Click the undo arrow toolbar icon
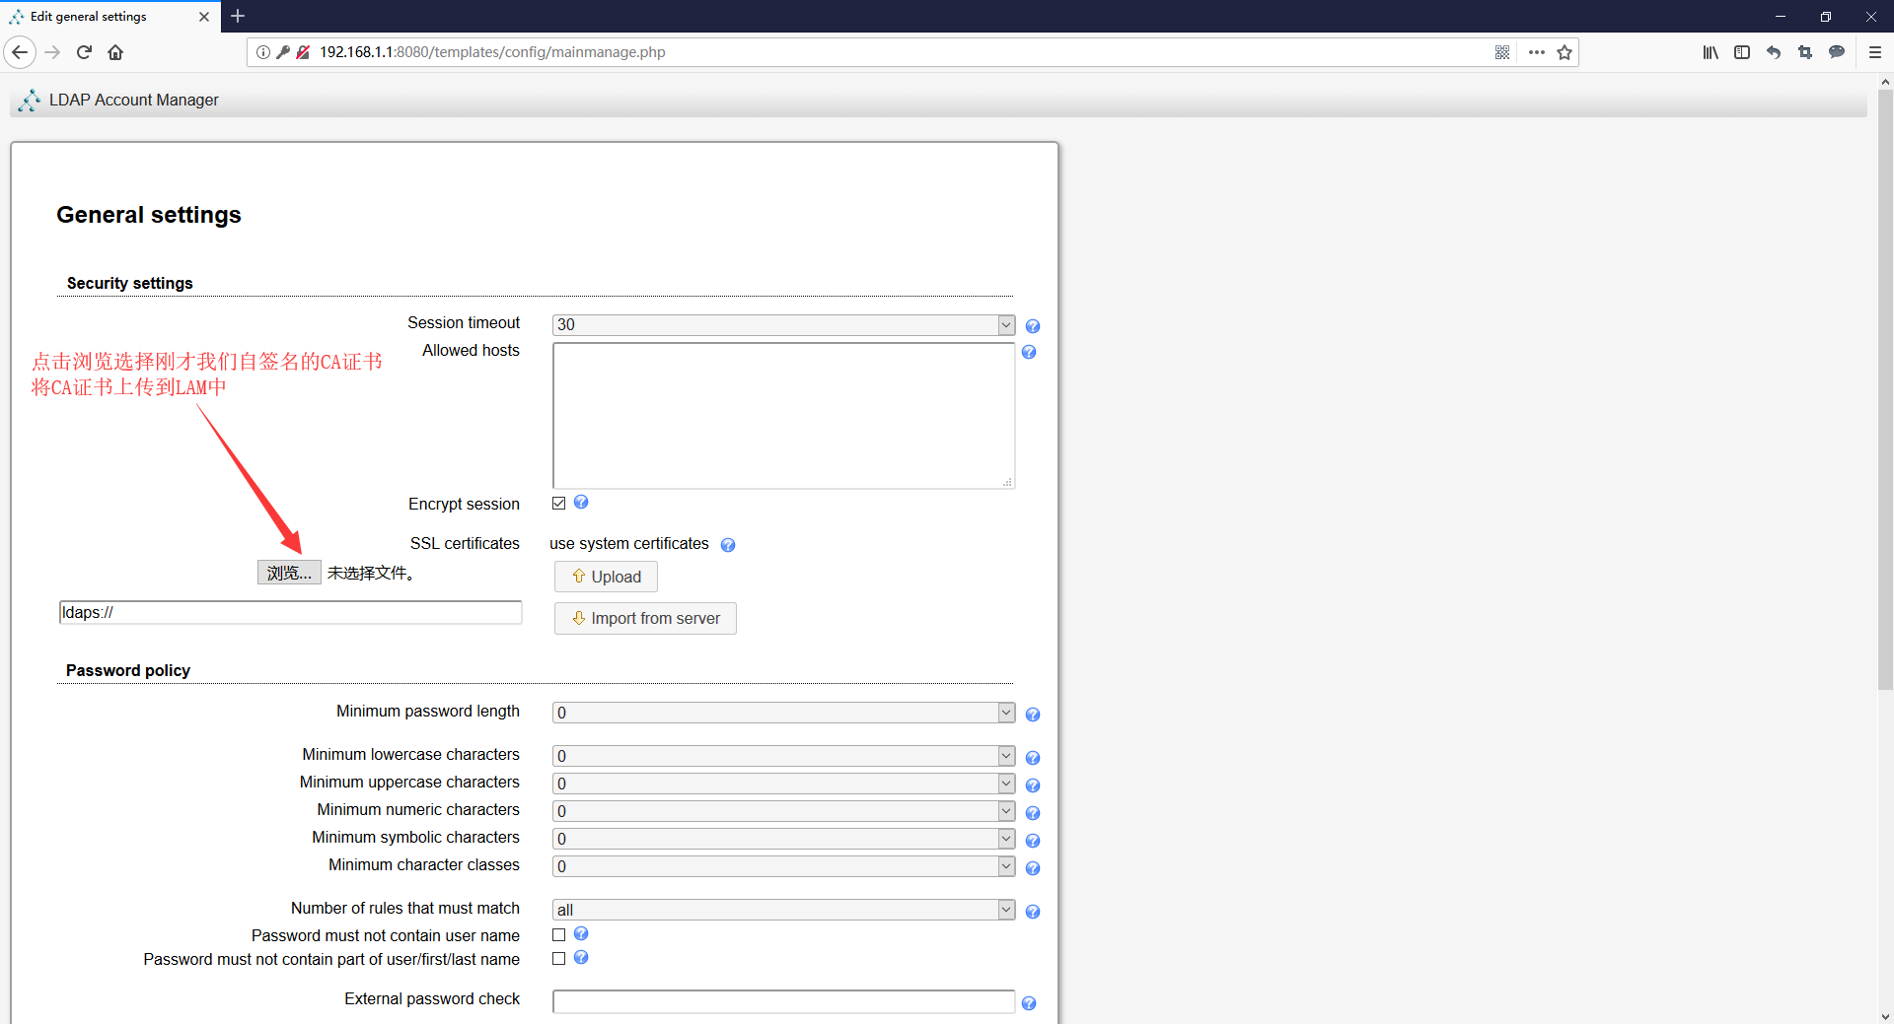The image size is (1894, 1024). [x=1774, y=52]
